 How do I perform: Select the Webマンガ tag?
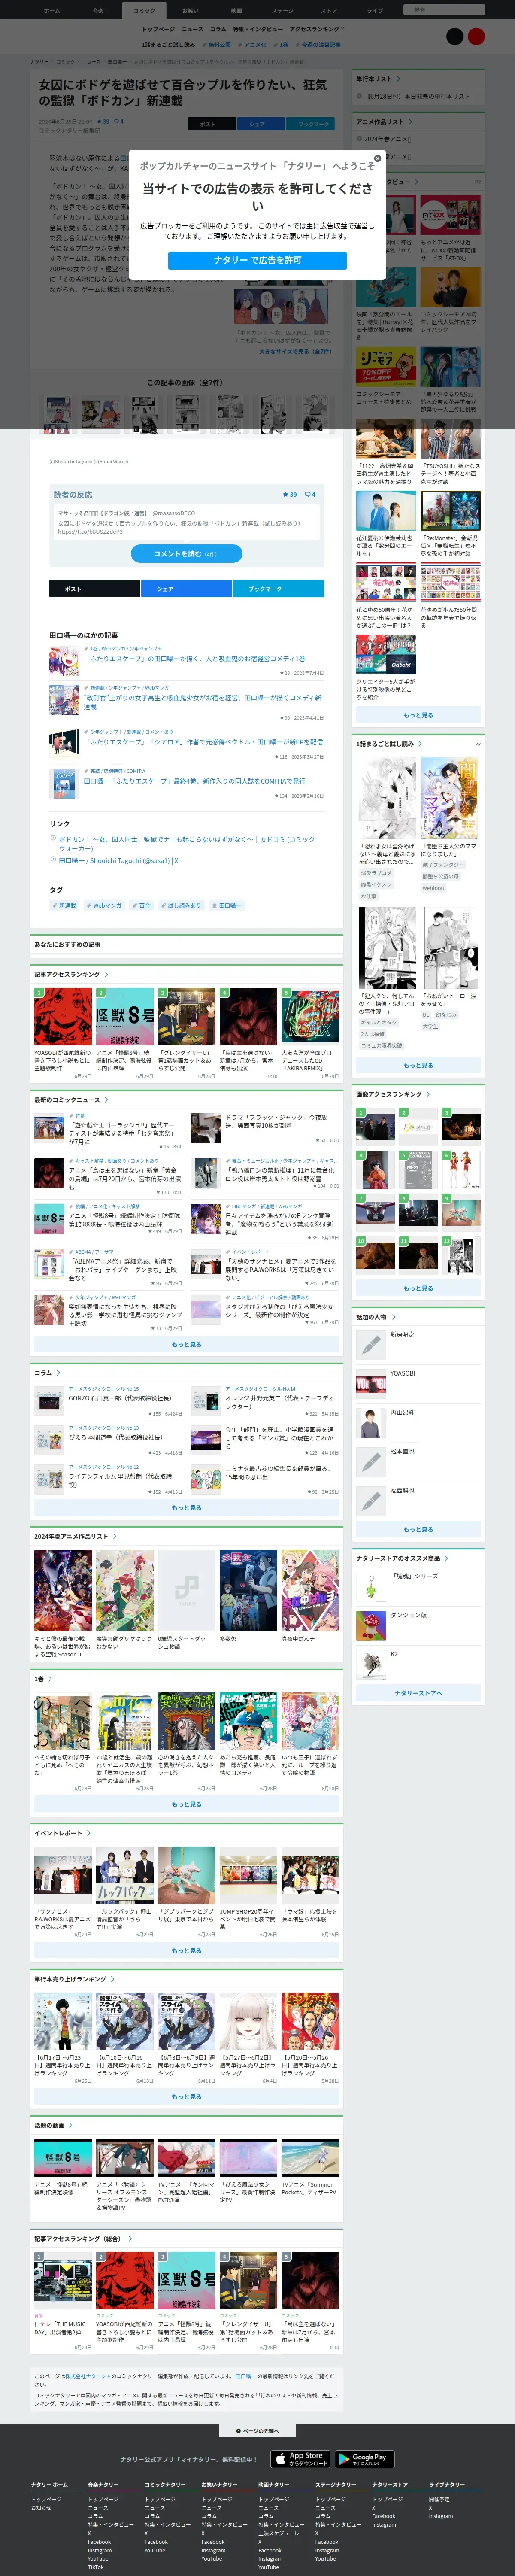click(x=105, y=906)
